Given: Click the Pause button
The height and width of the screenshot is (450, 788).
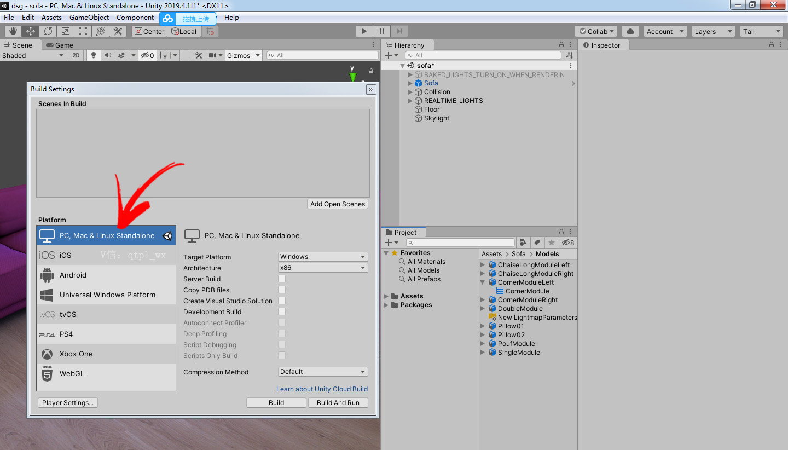Looking at the screenshot, I should pyautogui.click(x=382, y=31).
